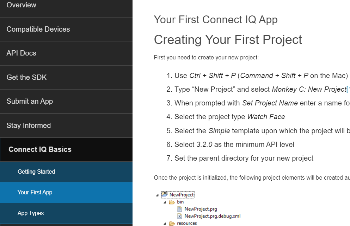
Task: Open API Docs in sidebar
Action: click(22, 53)
